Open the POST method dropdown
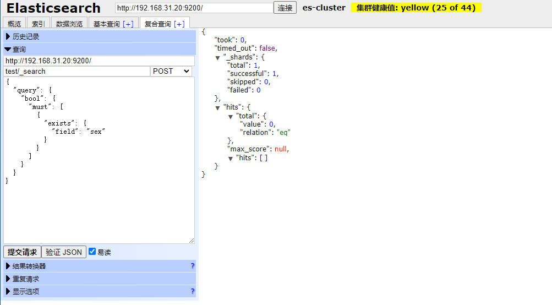The image size is (552, 305). click(171, 71)
